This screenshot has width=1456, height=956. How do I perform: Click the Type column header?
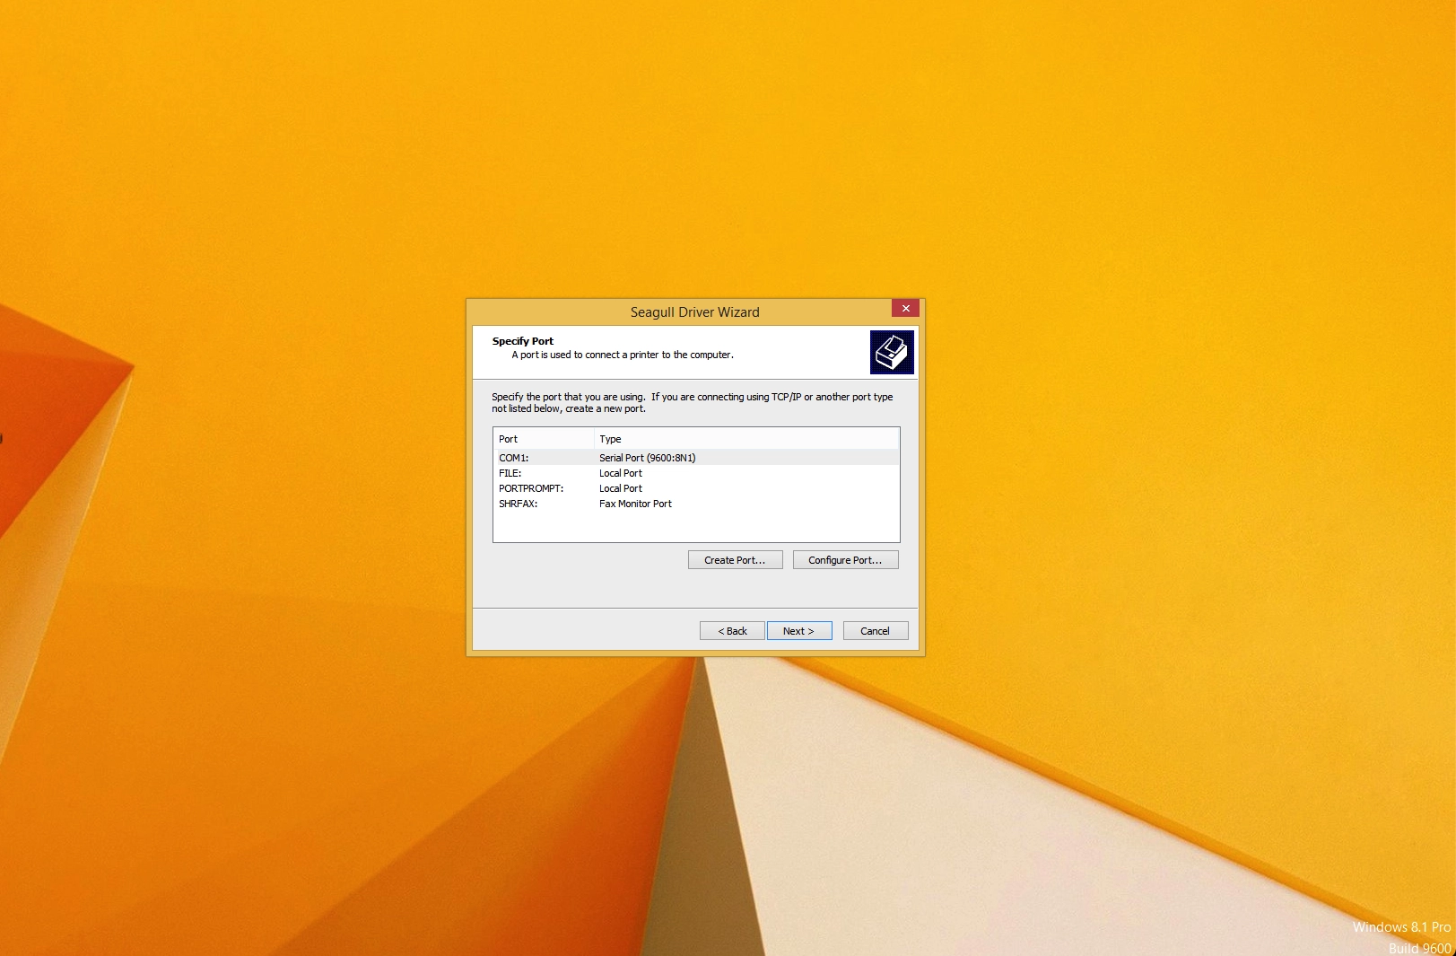746,439
